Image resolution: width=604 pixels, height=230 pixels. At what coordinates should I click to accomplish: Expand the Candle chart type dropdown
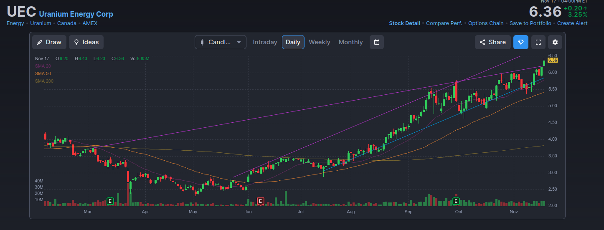pos(221,42)
